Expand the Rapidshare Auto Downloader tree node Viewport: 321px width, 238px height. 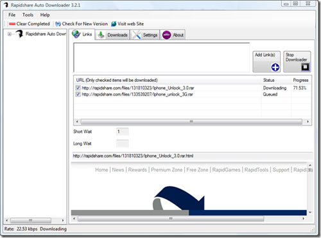[10, 34]
